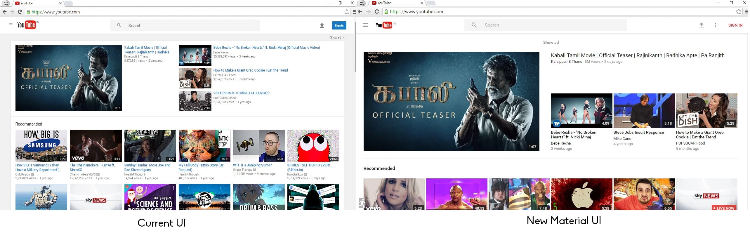Screen dimensions: 750x233
Task: Click forward arrow in left browser window
Action: tap(12, 12)
